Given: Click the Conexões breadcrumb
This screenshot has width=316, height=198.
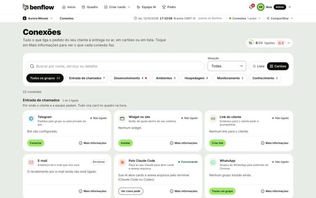Looking at the screenshot, I should click(x=66, y=18).
